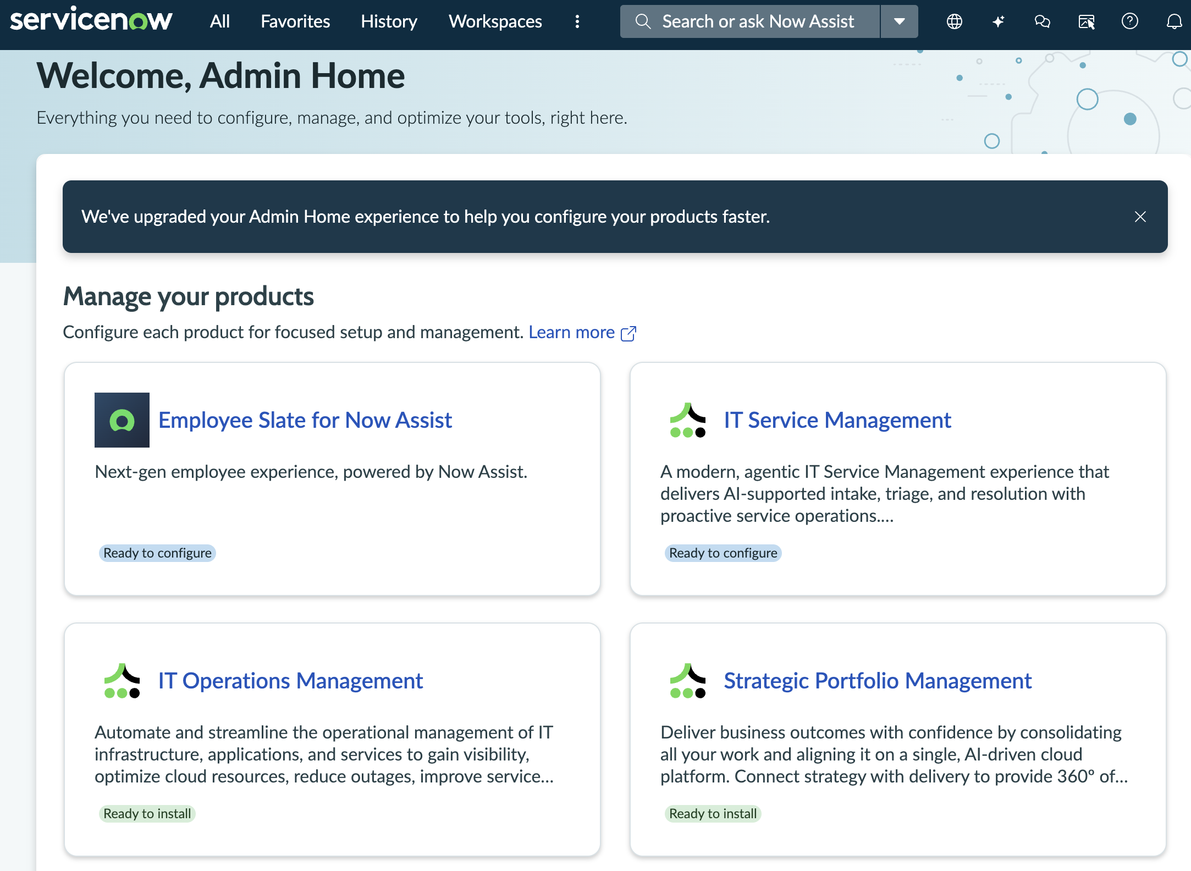This screenshot has height=871, width=1191.
Task: Open the UI builder cursor icon
Action: coord(1087,21)
